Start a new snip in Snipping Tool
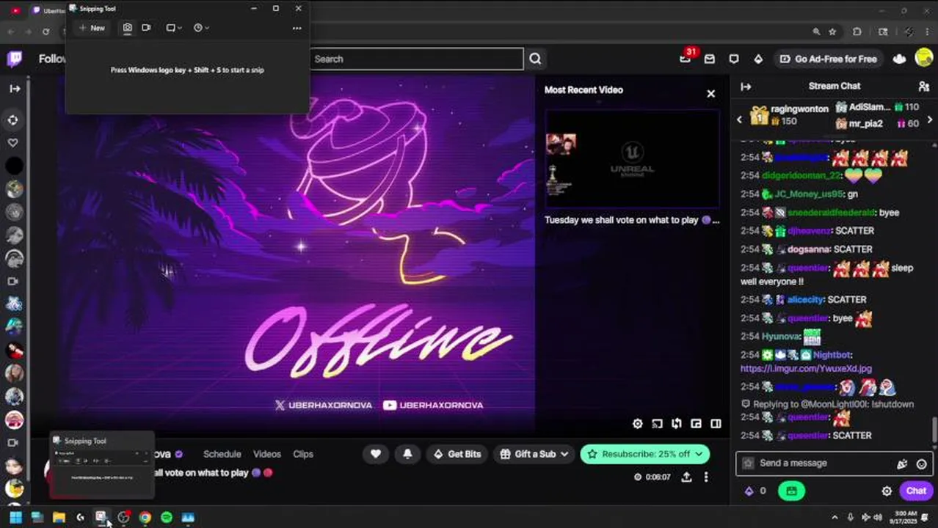The height and width of the screenshot is (528, 938). point(92,28)
